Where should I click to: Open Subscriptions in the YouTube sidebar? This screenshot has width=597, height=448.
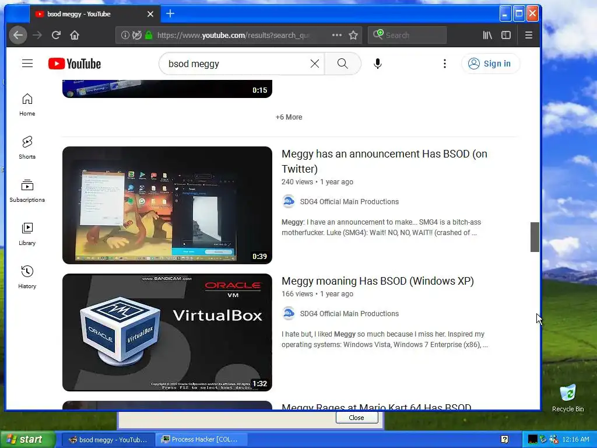pyautogui.click(x=27, y=191)
